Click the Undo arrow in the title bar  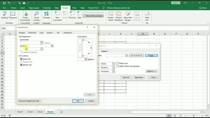click(9, 3)
